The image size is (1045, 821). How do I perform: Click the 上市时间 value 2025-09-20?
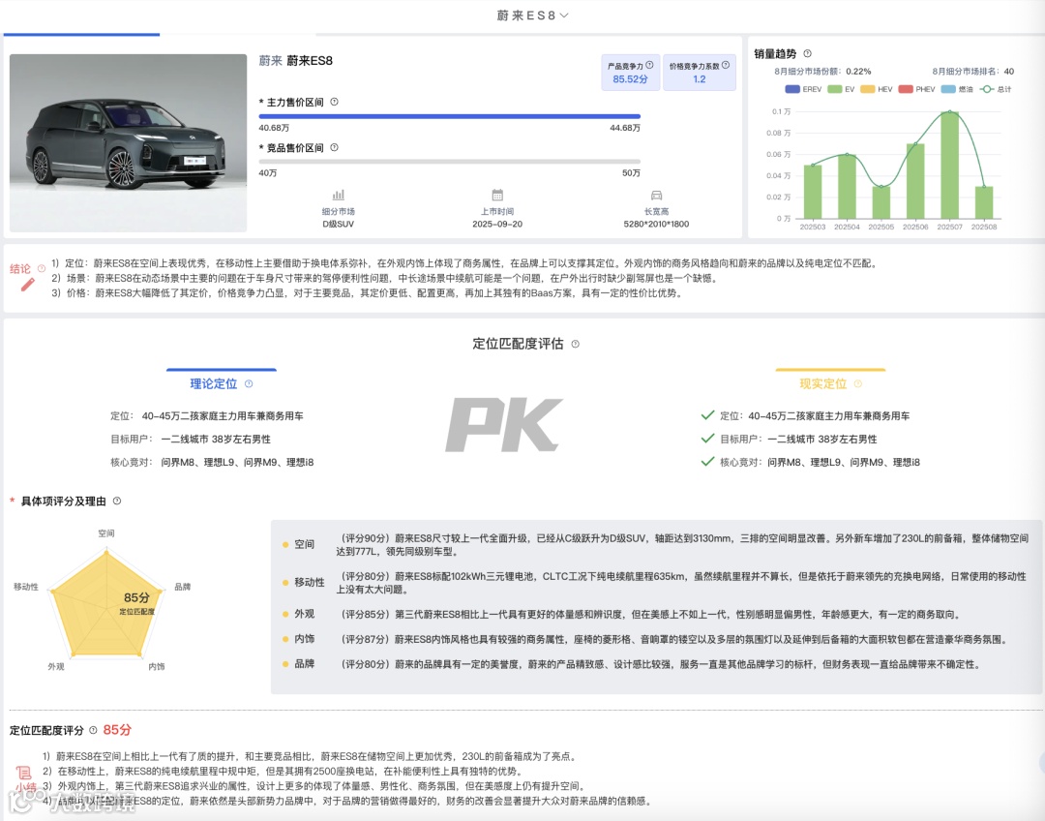click(x=497, y=224)
